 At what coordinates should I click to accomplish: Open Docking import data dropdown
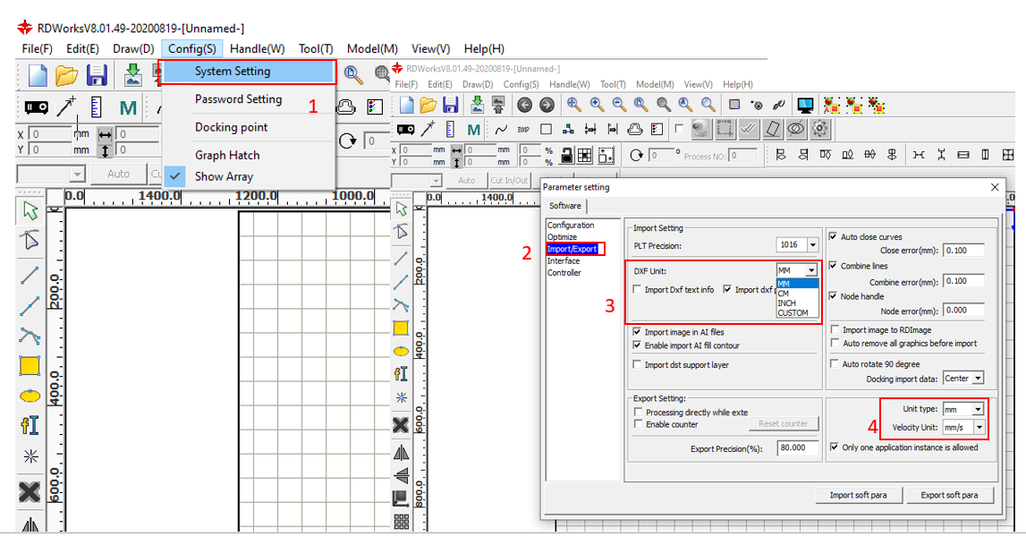point(978,379)
